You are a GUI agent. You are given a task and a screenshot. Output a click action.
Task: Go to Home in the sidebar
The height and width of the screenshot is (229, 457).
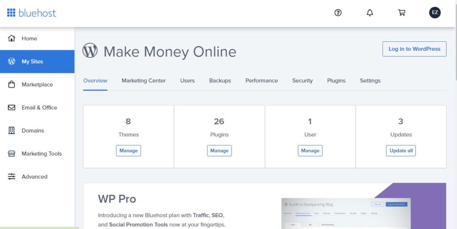tap(37, 38)
